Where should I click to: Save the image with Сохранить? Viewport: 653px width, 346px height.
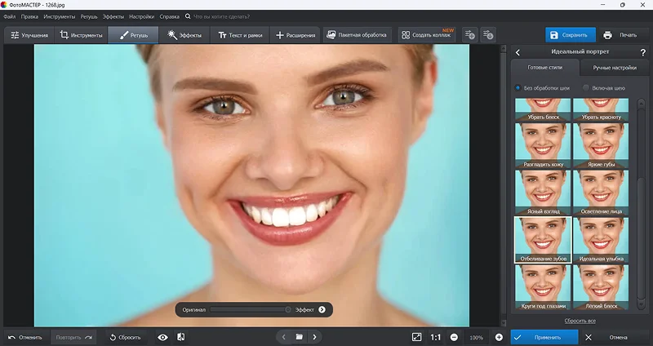(x=570, y=35)
